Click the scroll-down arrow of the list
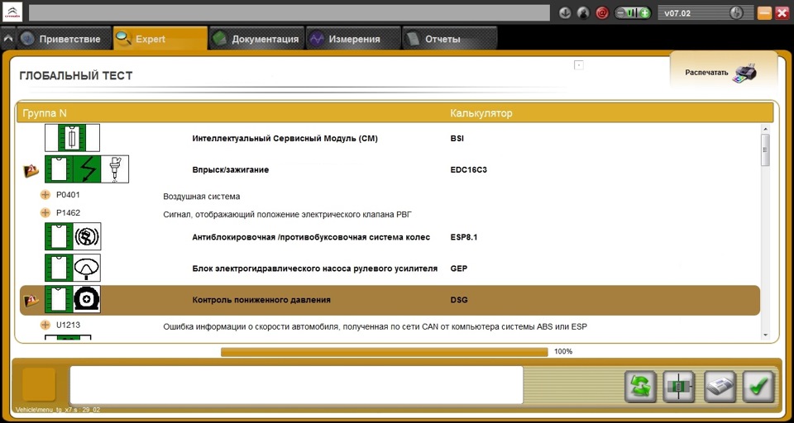Viewport: 794px width, 423px height. click(765, 335)
